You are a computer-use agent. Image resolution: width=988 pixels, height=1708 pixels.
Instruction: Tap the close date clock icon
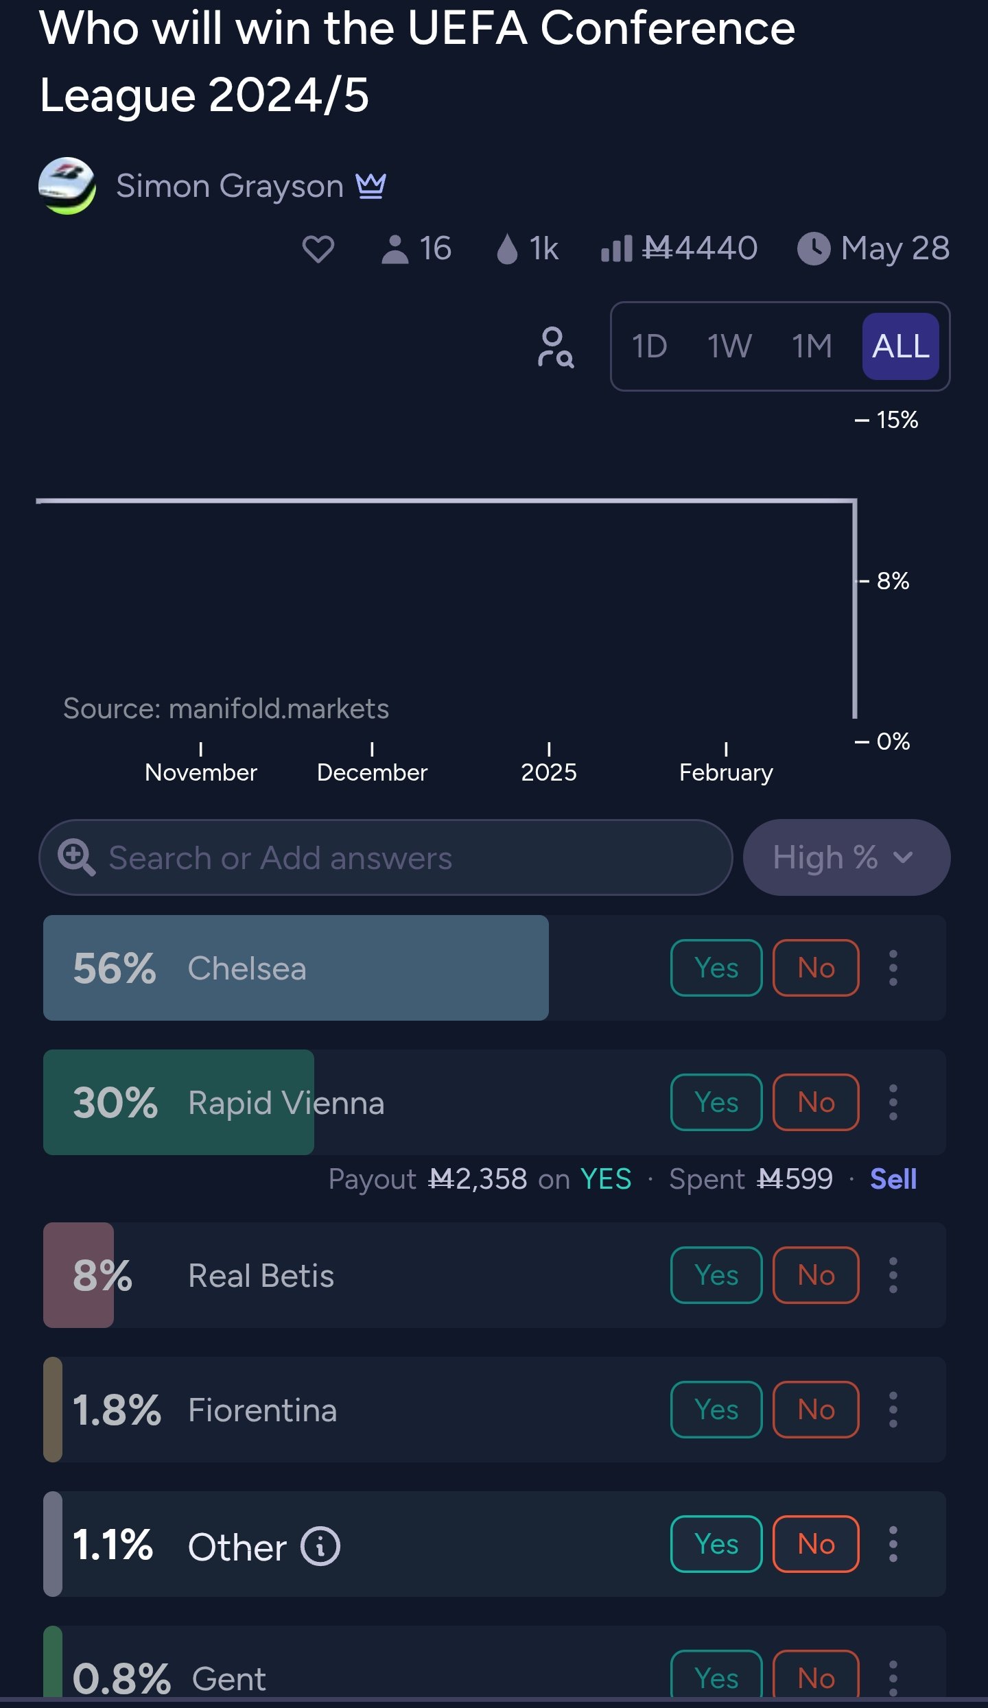[814, 248]
